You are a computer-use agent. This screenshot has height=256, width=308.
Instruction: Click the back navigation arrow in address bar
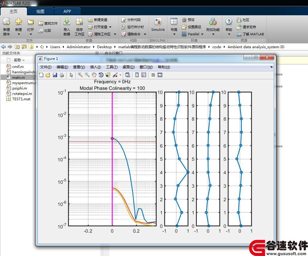3,47
